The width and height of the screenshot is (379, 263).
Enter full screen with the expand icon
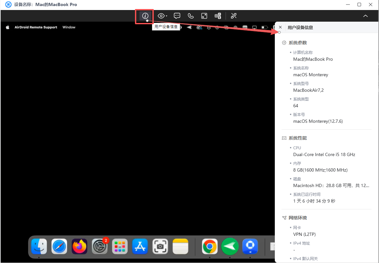204,16
